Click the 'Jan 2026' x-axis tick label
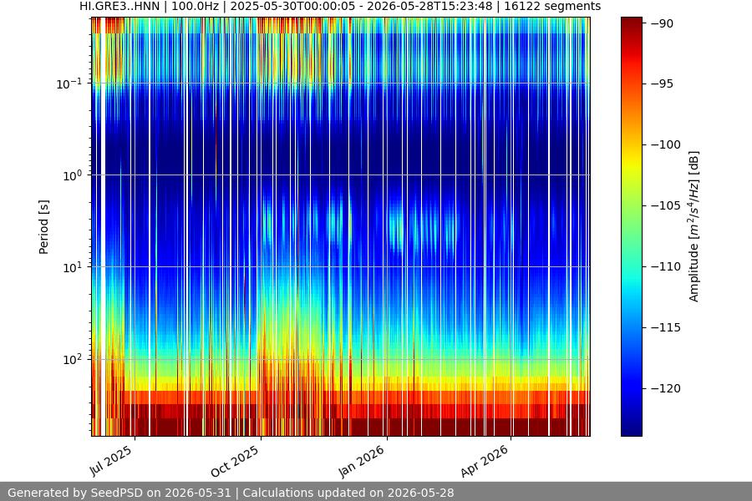This screenshot has width=752, height=501. pos(362,461)
